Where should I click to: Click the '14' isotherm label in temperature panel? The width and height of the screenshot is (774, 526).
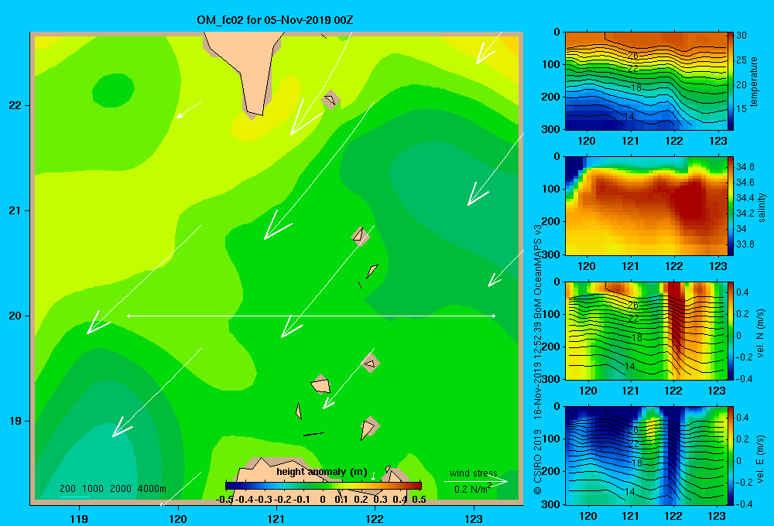(x=628, y=117)
